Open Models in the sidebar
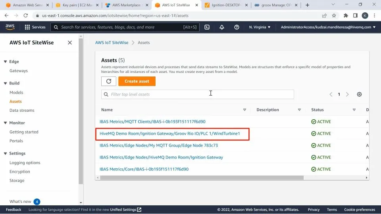 [x=16, y=92]
